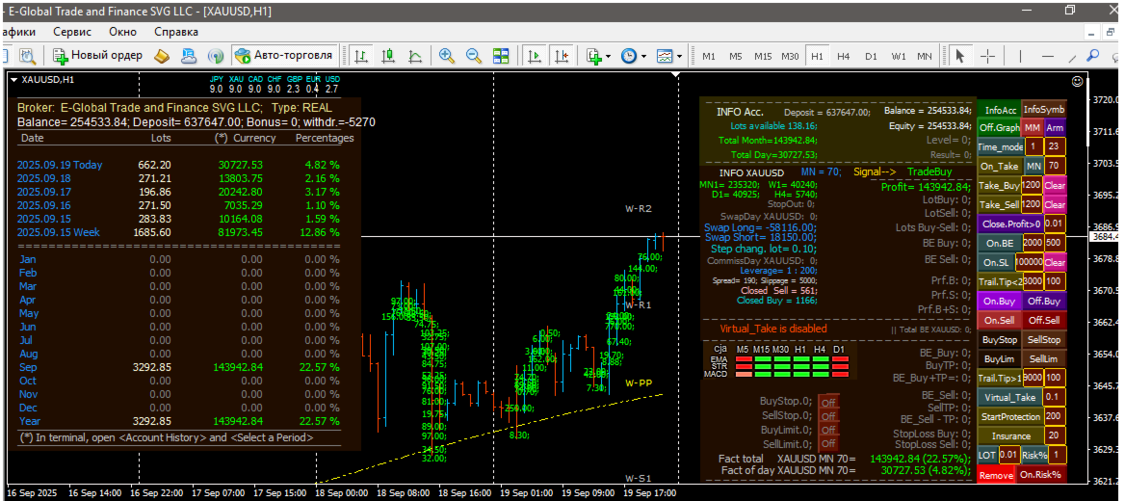Click the red Remove button

[x=997, y=474]
